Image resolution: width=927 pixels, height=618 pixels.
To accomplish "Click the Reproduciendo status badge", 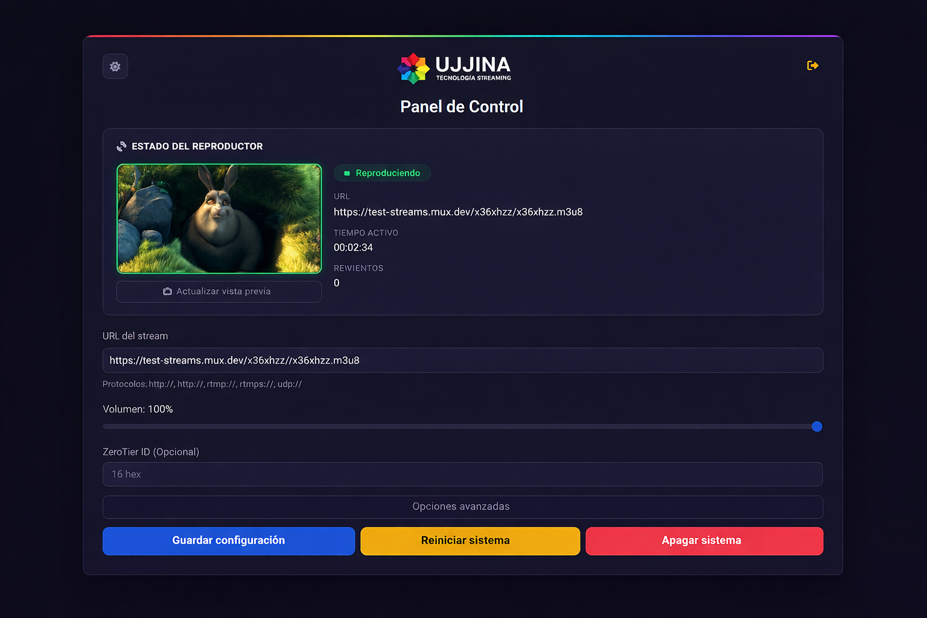I will [x=383, y=173].
